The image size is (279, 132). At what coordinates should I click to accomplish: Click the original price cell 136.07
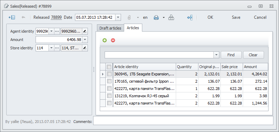pyautogui.click(x=210, y=81)
